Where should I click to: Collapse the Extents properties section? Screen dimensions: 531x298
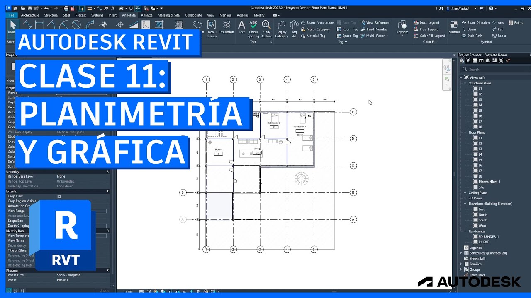coord(107,191)
